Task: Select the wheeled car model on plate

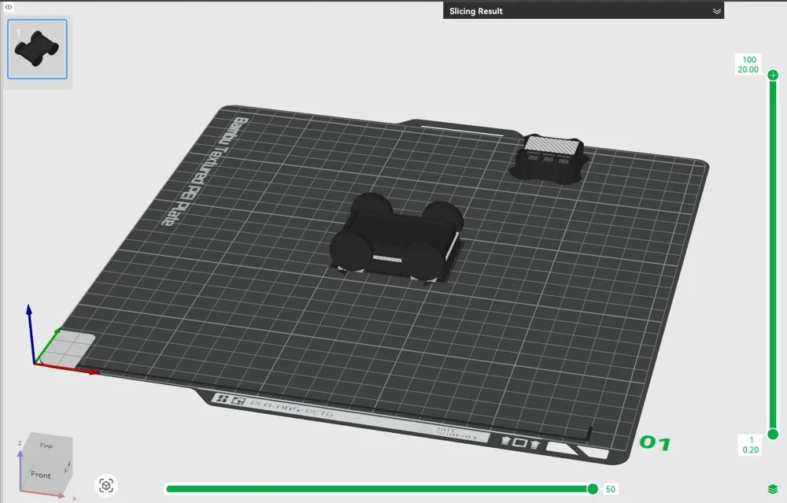Action: click(x=397, y=238)
